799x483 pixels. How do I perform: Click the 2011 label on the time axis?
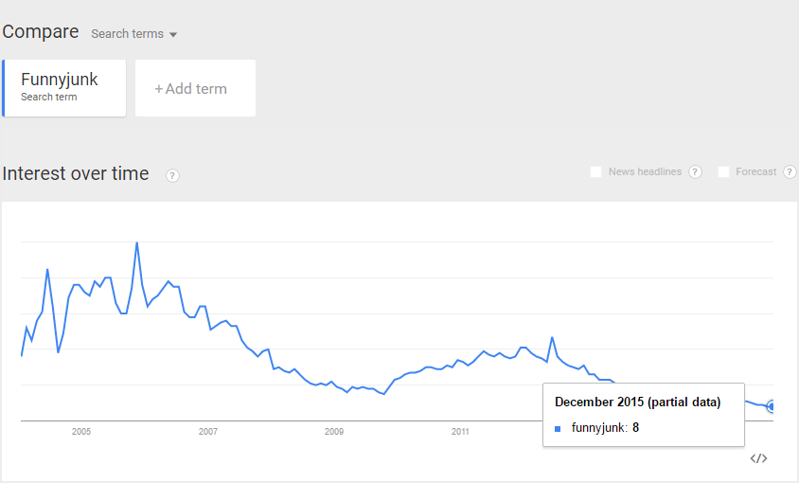click(x=460, y=432)
